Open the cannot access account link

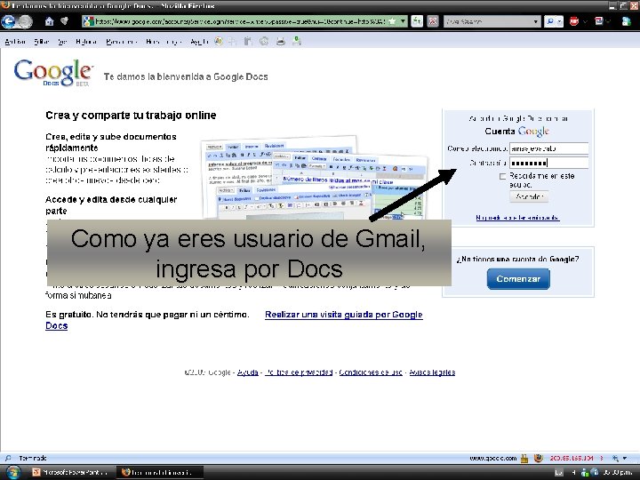click(x=517, y=218)
